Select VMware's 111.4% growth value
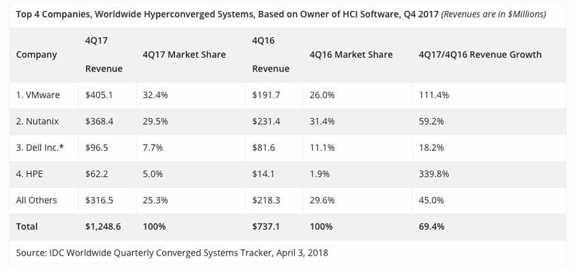 click(x=434, y=95)
